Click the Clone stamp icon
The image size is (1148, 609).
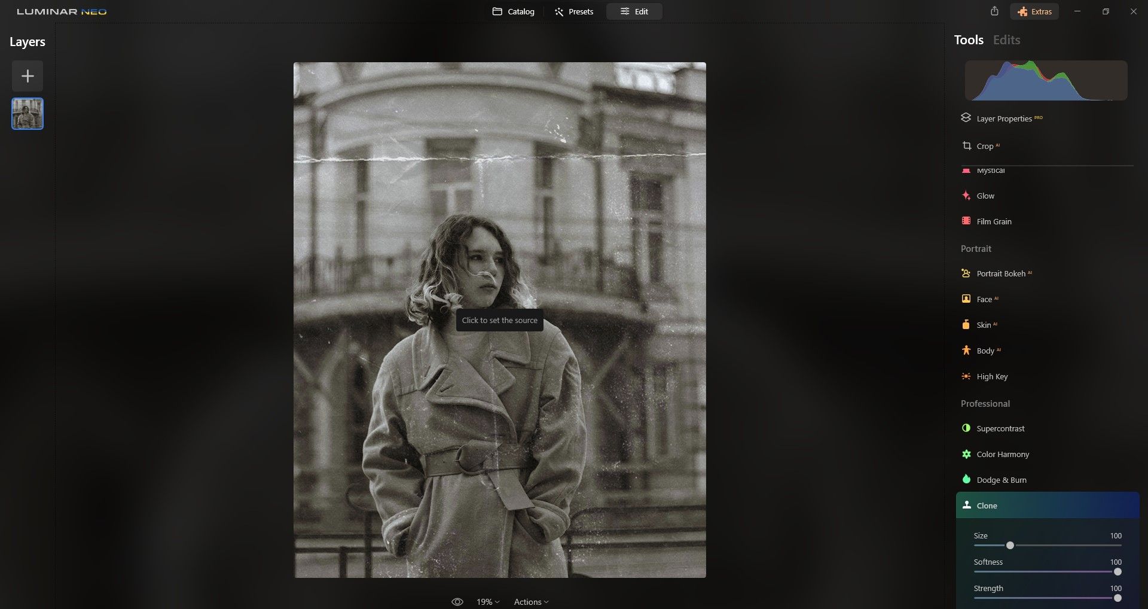pyautogui.click(x=966, y=505)
